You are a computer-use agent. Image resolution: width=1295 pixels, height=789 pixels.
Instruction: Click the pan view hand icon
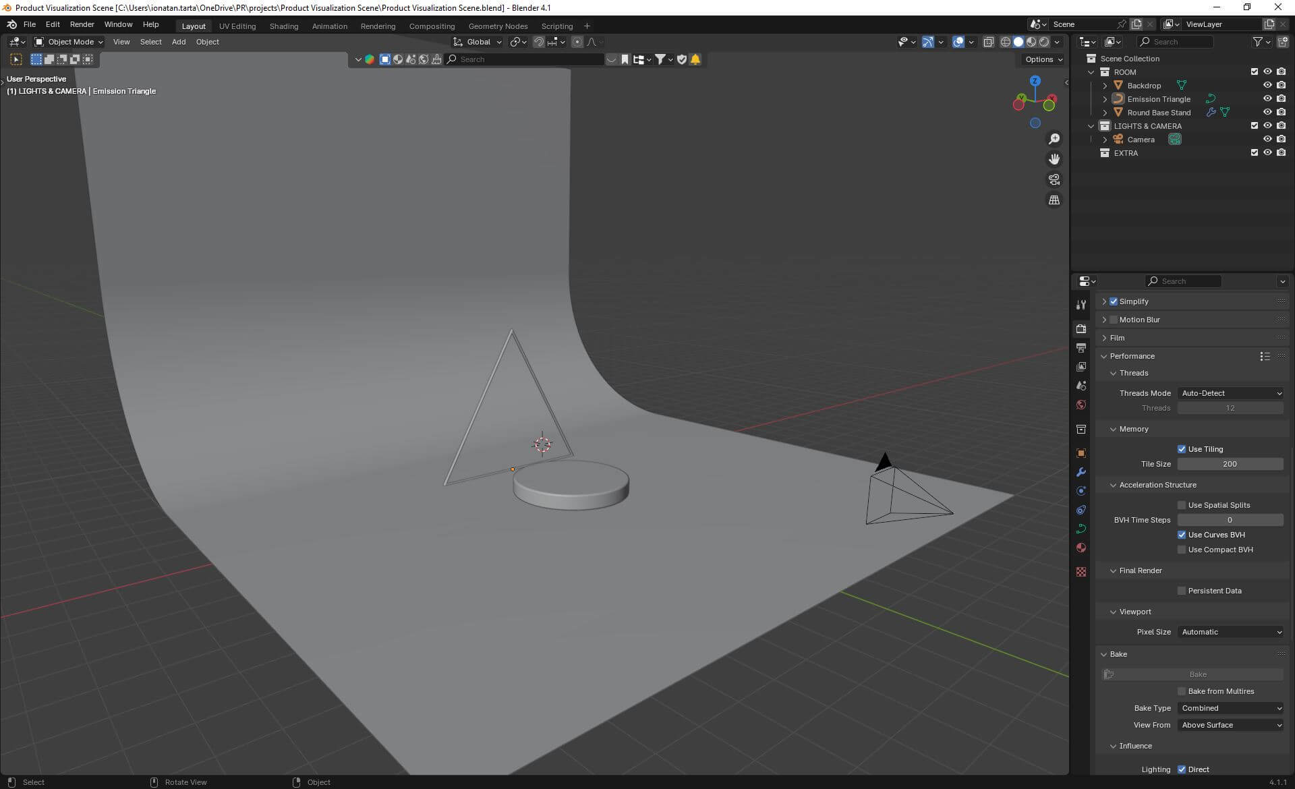1054,159
